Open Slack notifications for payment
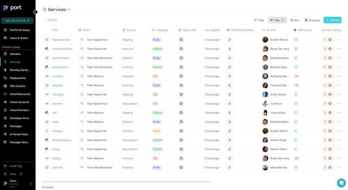The image size is (348, 190). pyautogui.click(x=230, y=103)
